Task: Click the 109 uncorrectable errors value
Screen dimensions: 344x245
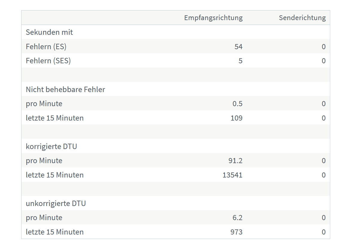Action: [x=237, y=118]
